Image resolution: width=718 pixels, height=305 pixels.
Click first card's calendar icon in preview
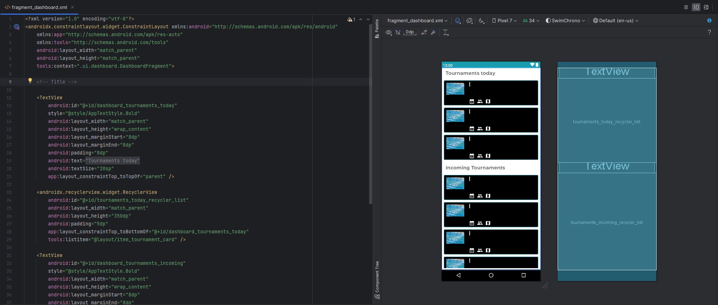click(472, 101)
